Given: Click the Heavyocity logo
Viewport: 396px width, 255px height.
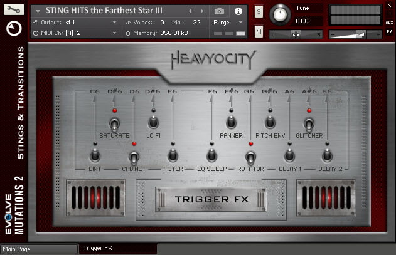Looking at the screenshot, I should tap(213, 60).
